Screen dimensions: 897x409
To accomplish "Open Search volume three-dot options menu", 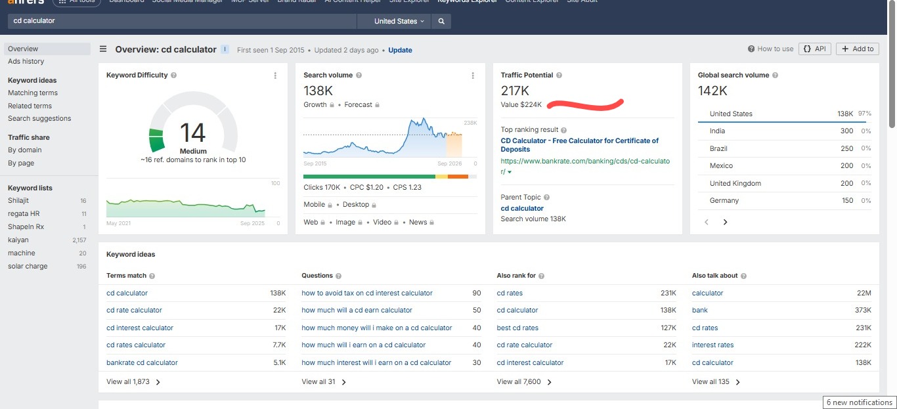I will (472, 75).
